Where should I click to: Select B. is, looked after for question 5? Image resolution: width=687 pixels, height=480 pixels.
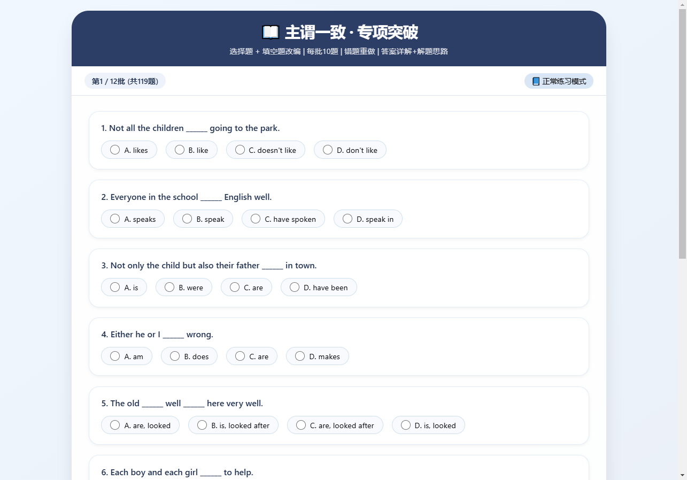(x=233, y=425)
